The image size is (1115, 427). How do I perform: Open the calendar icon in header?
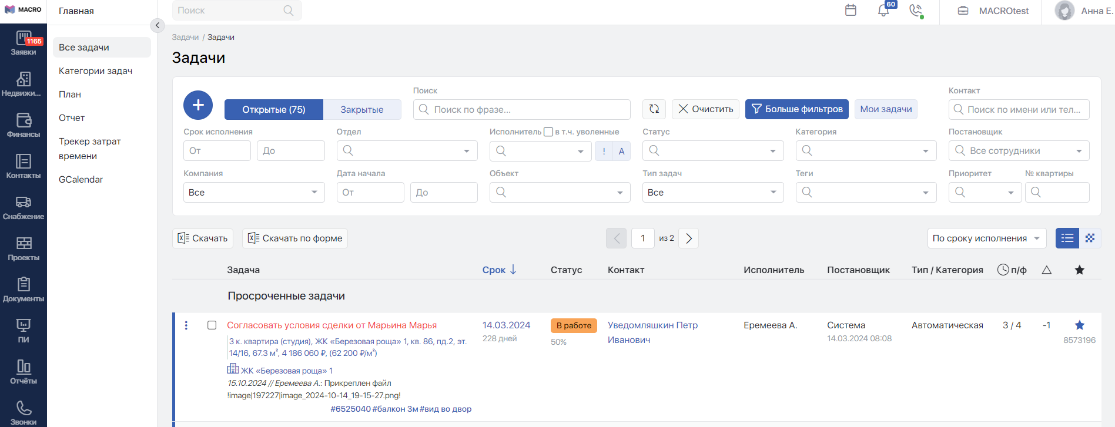point(851,11)
